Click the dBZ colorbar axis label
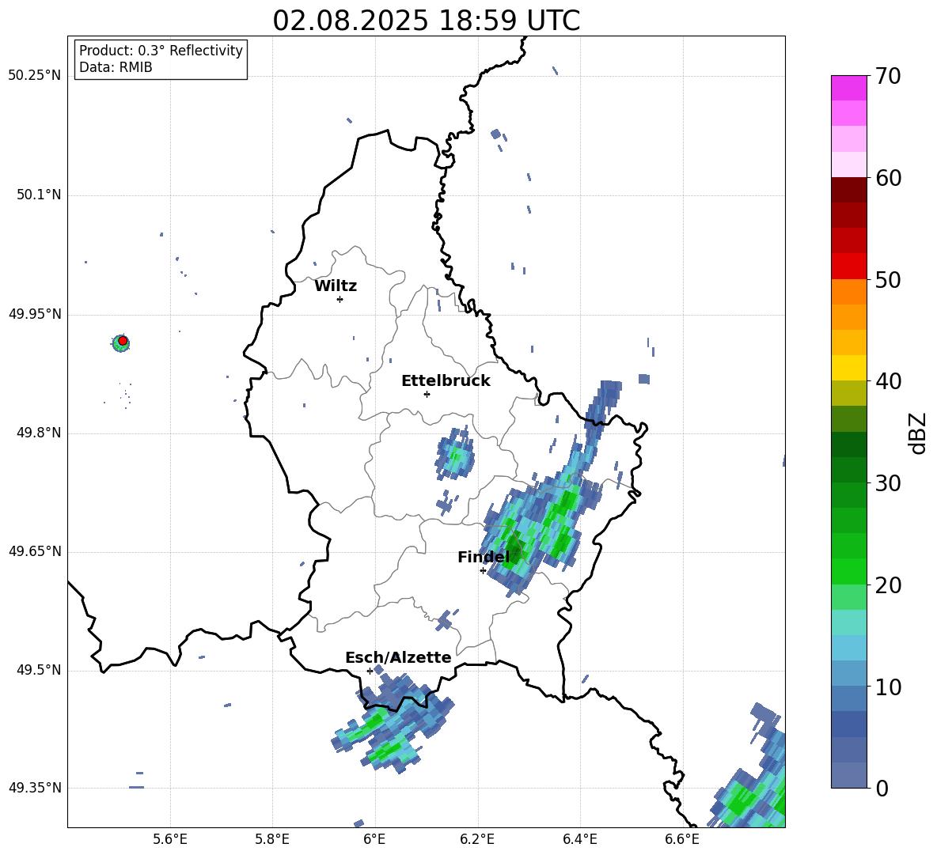Image resolution: width=937 pixels, height=855 pixels. click(917, 433)
